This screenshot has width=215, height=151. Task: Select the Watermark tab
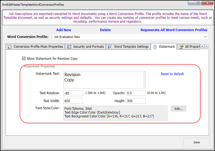[164, 47]
